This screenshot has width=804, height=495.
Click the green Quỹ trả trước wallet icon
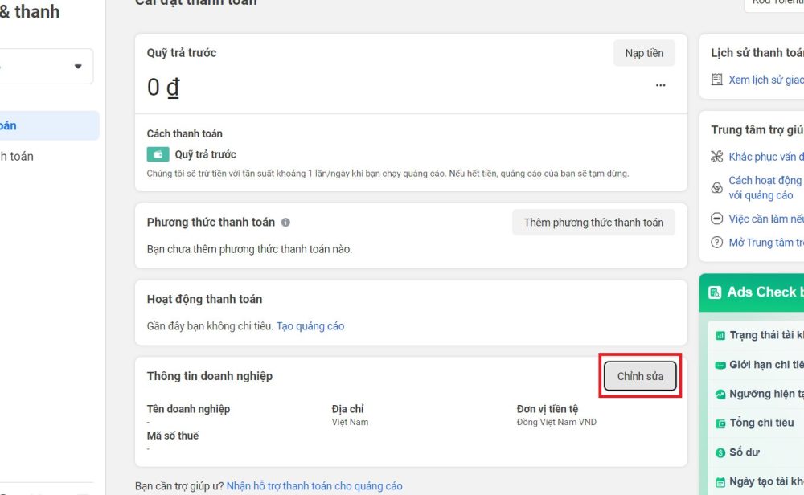click(158, 154)
